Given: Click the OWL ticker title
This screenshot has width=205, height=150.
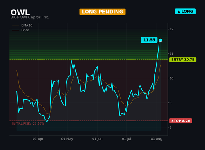Looking at the screenshot, I should click(20, 12).
